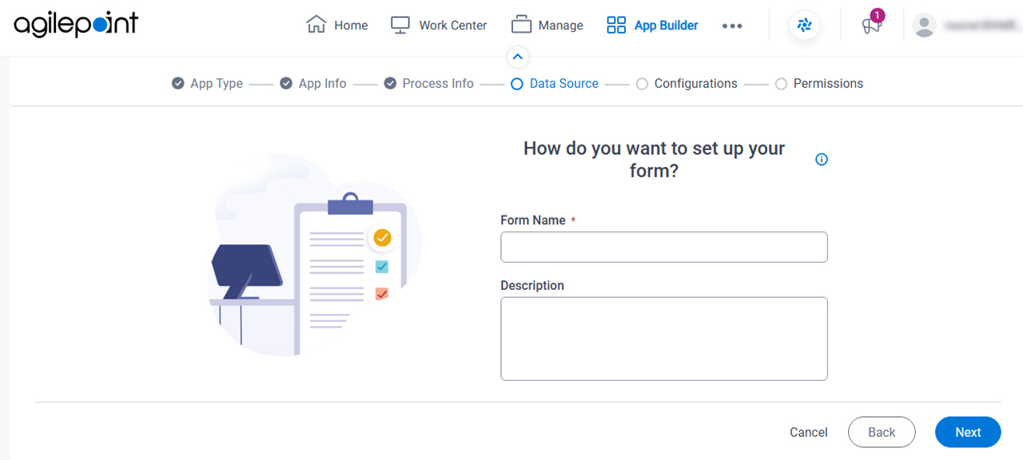Select the App Builder grid icon

616,25
